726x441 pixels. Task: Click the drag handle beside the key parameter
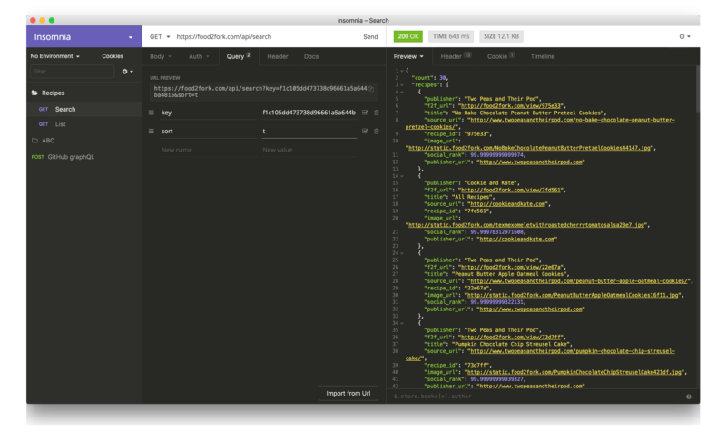point(152,113)
